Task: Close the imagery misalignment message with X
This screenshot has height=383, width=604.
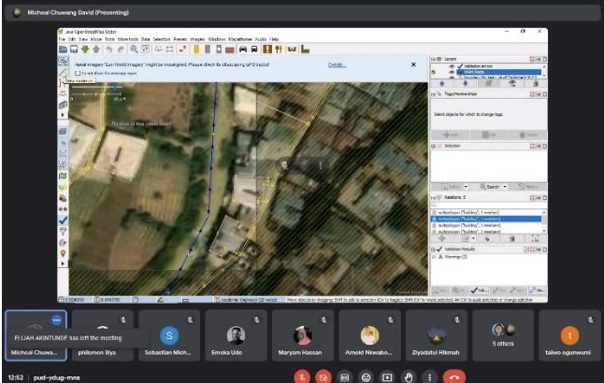Action: coord(413,64)
